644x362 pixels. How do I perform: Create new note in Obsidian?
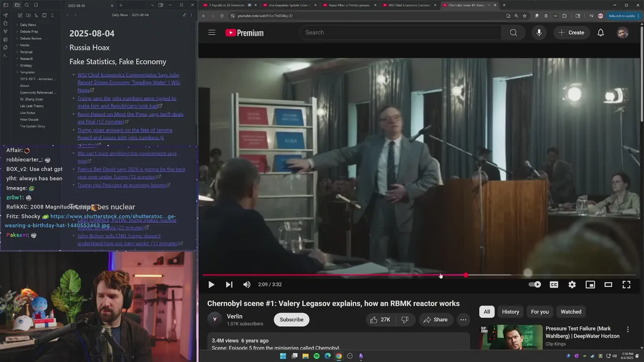(20, 16)
